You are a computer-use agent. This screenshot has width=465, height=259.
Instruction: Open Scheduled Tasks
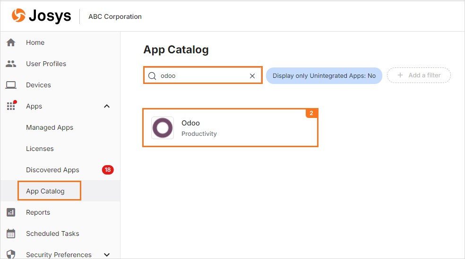[x=52, y=234]
